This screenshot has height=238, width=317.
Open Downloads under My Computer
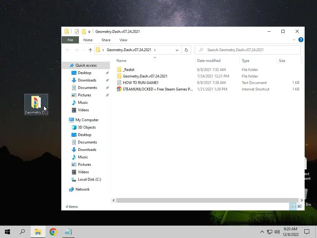pyautogui.click(x=87, y=150)
